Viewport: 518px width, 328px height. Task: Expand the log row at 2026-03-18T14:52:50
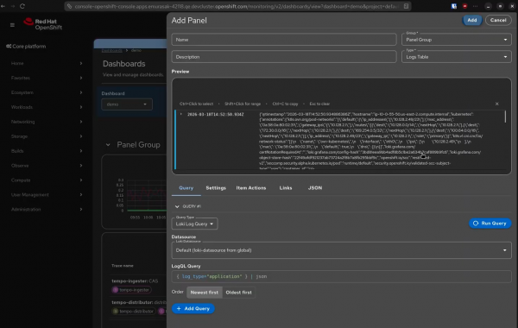pyautogui.click(x=181, y=114)
